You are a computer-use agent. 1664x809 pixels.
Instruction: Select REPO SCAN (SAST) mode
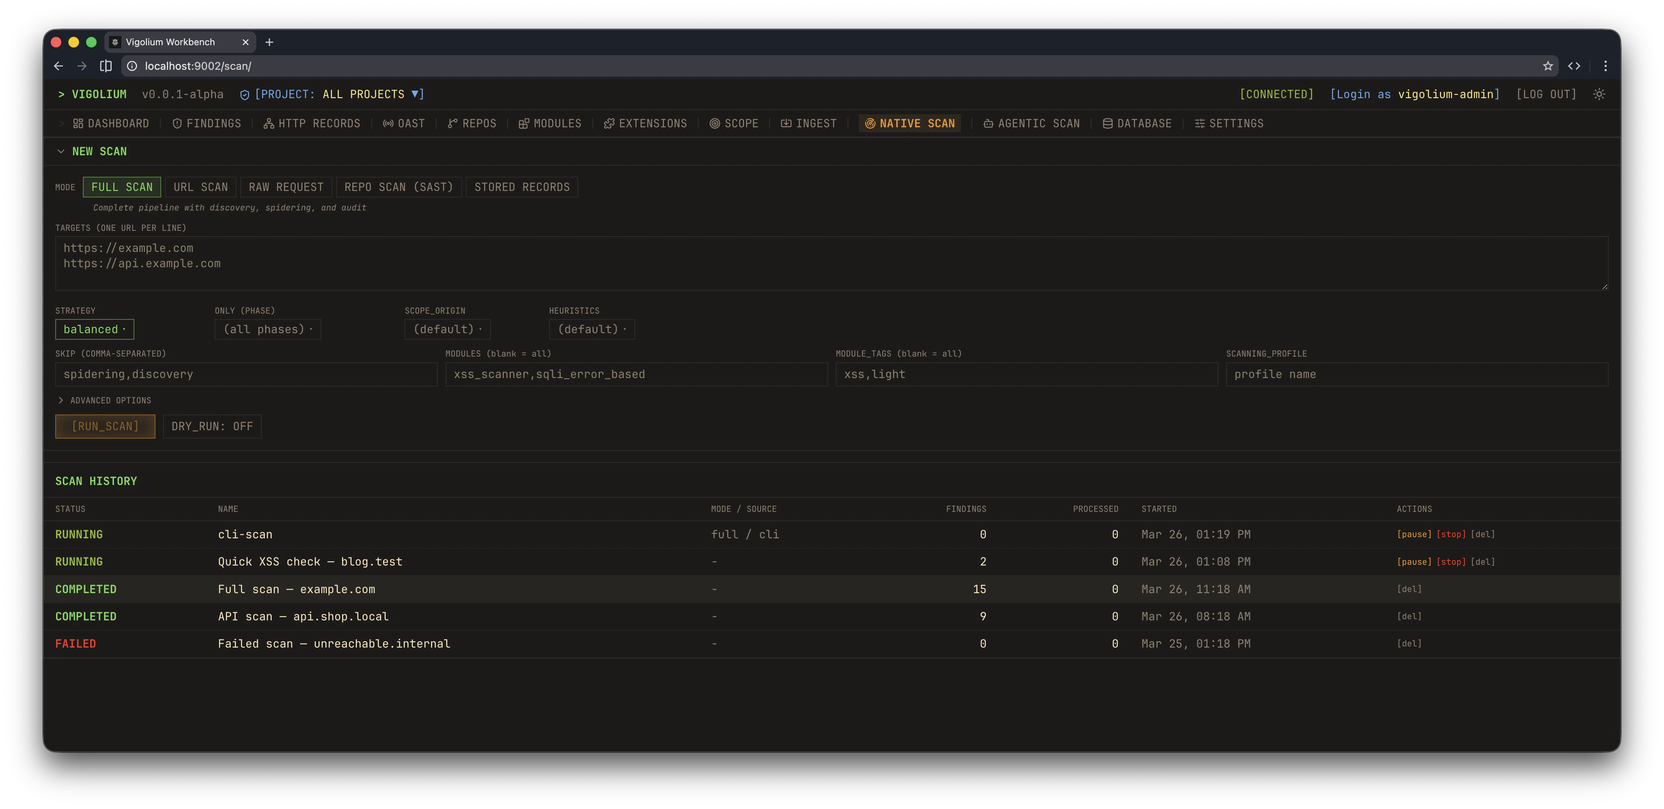point(399,187)
